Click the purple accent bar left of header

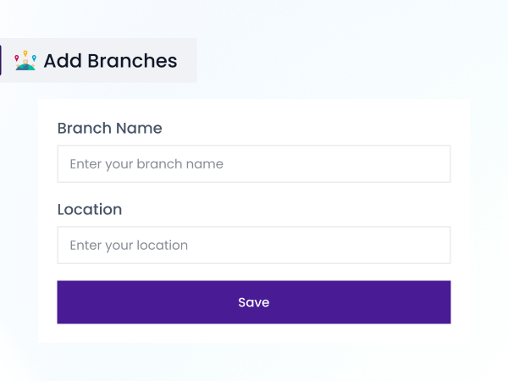pos(1,60)
